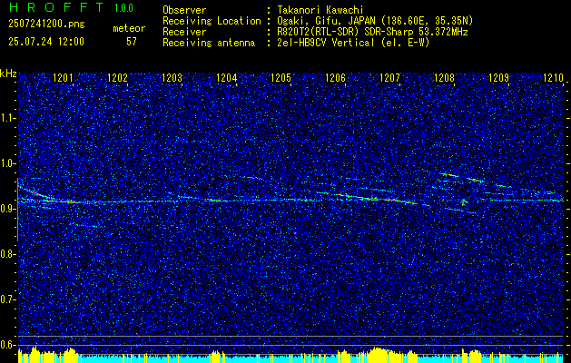This screenshot has width=571, height=363.
Task: Click the kHz axis unit label
Action: click(x=8, y=74)
